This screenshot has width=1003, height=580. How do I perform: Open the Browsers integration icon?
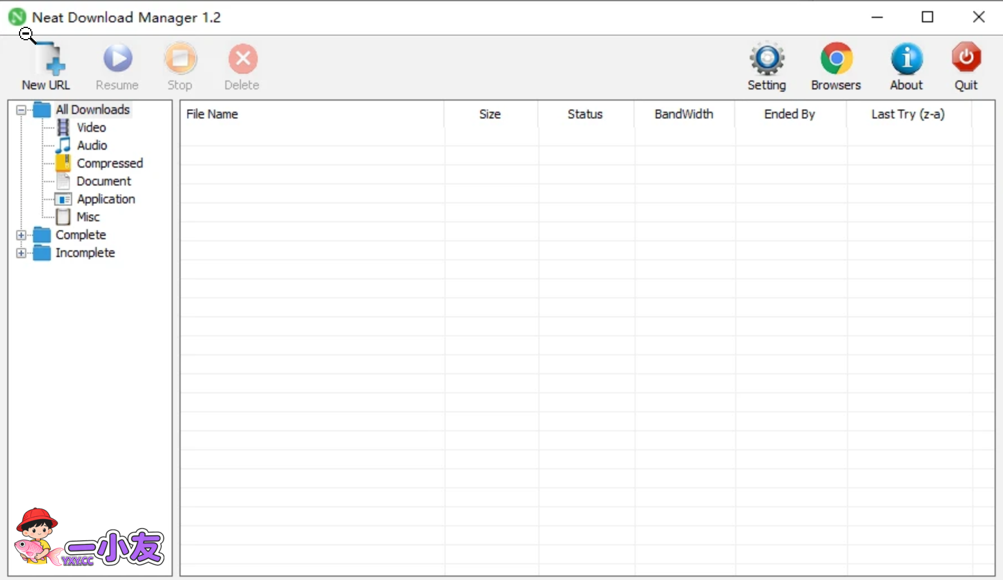(836, 59)
